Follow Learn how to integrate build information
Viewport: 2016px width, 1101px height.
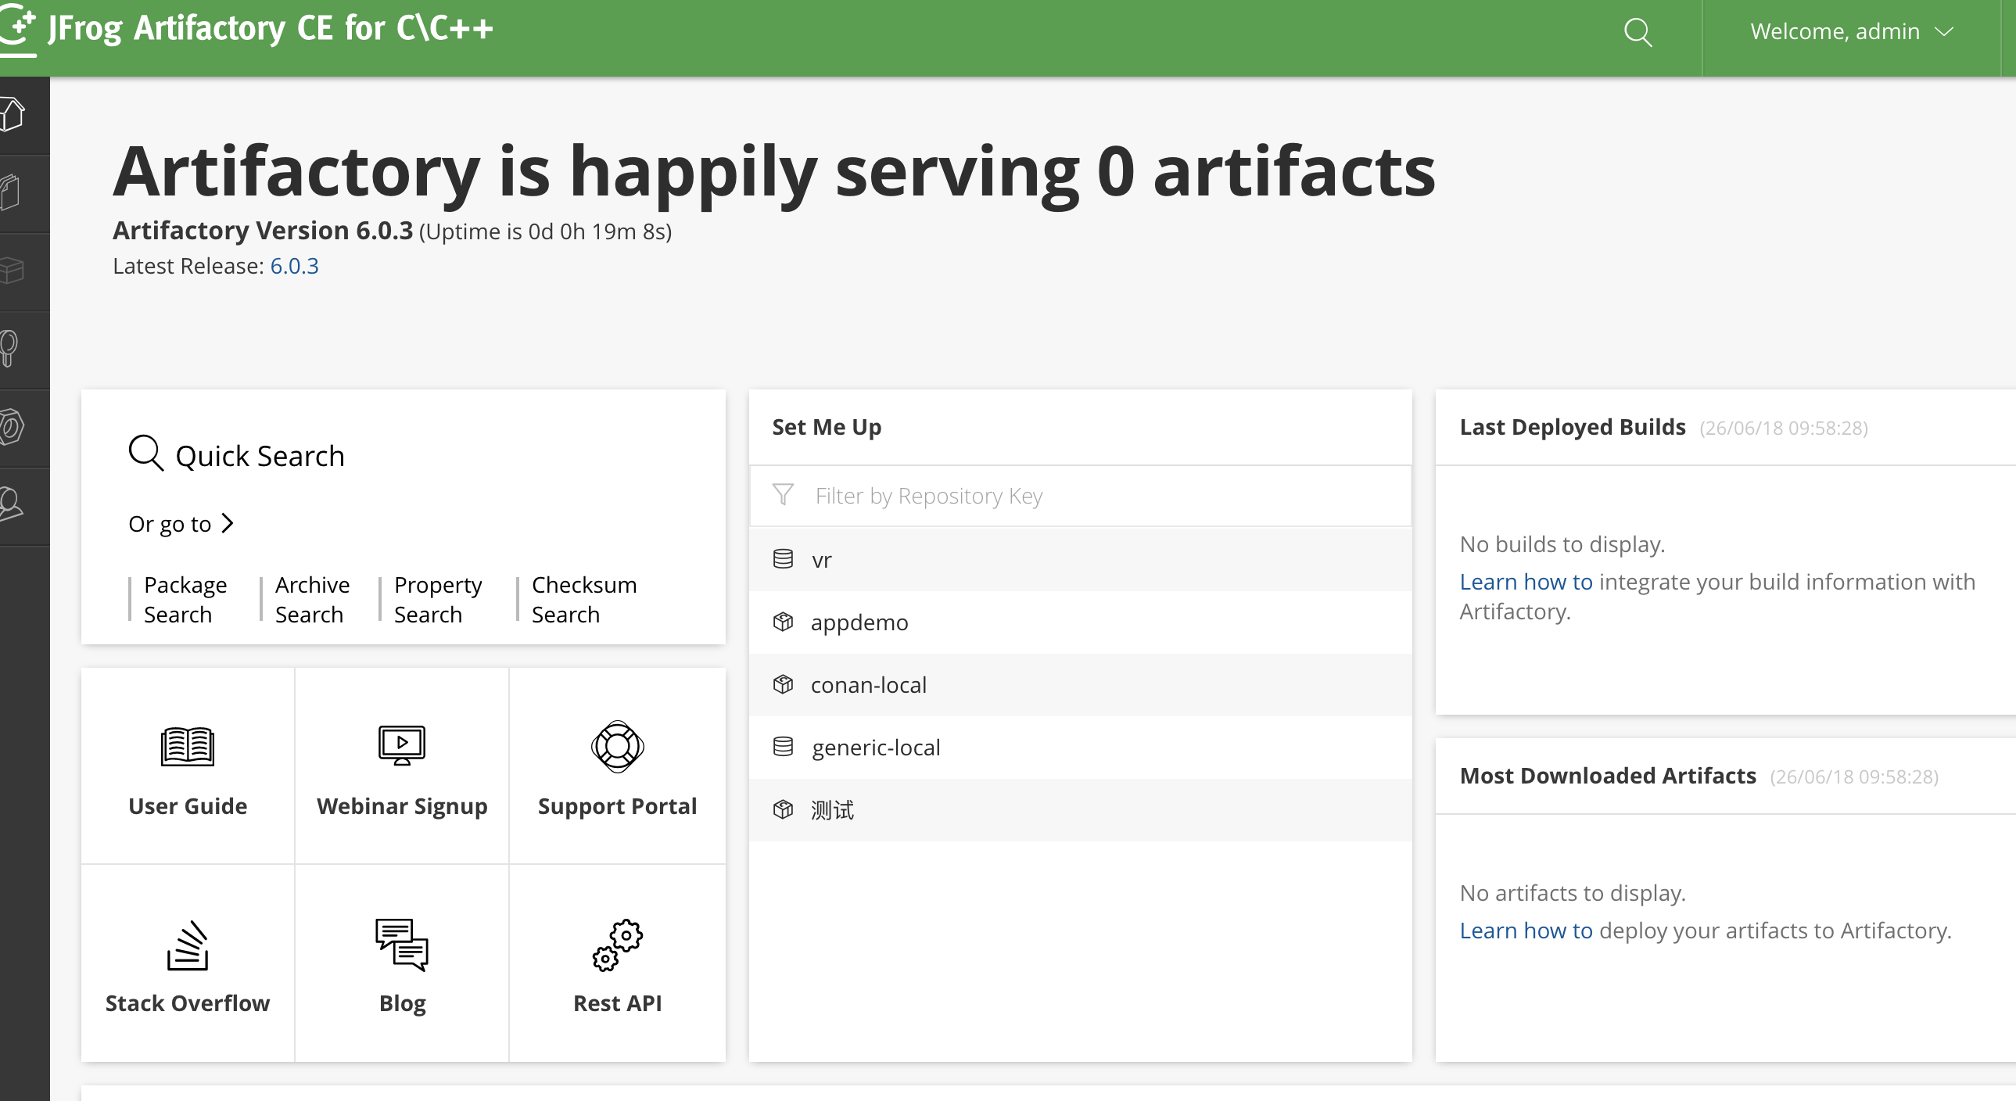tap(1526, 582)
